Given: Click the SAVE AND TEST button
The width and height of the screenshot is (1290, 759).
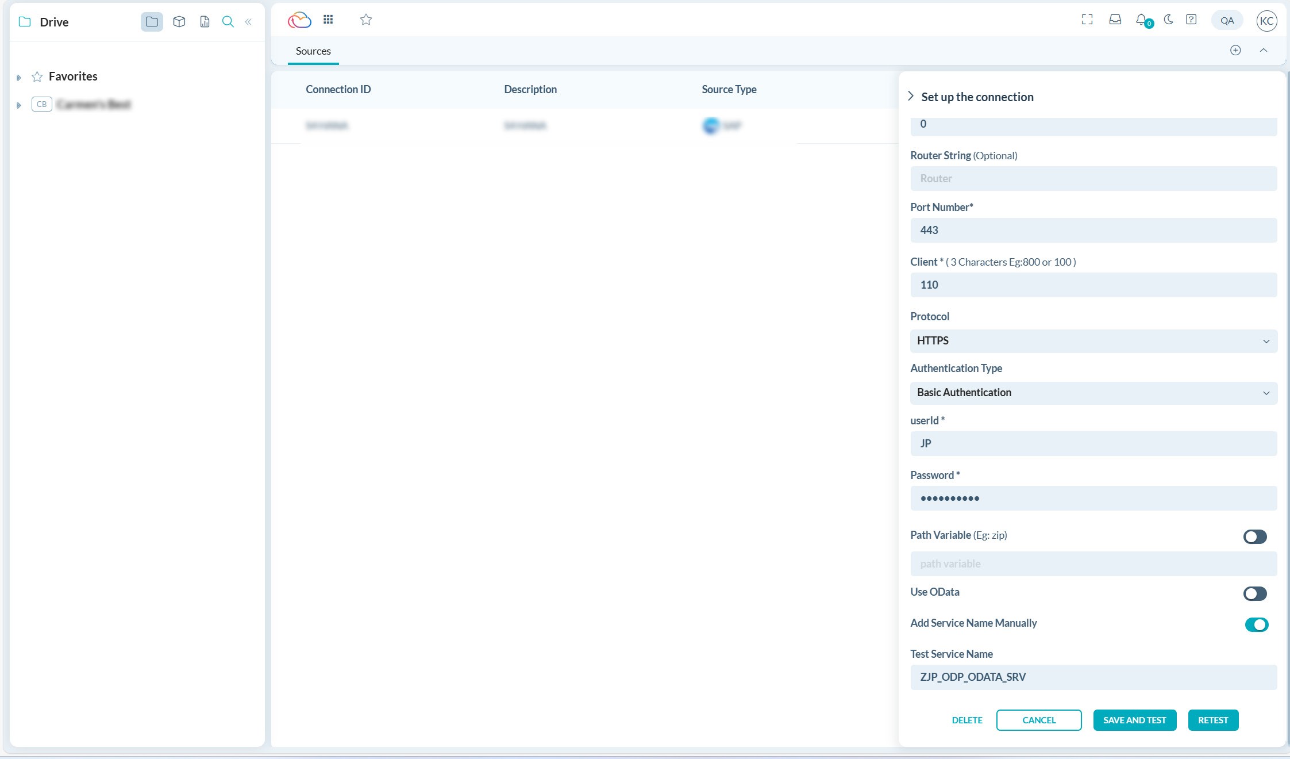Looking at the screenshot, I should tap(1134, 720).
